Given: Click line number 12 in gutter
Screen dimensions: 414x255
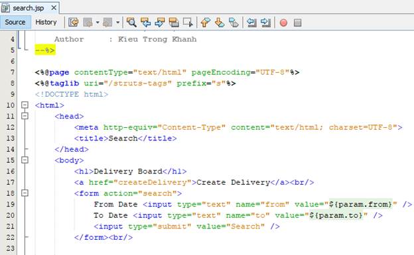Looking at the screenshot, I should click(11, 127).
